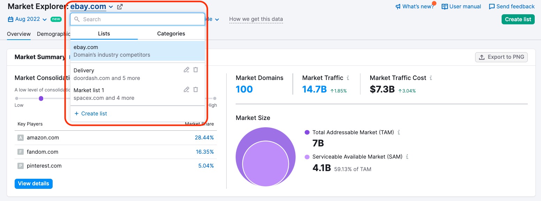Focus the Search field in the dropdown
The height and width of the screenshot is (201, 541).
[137, 19]
